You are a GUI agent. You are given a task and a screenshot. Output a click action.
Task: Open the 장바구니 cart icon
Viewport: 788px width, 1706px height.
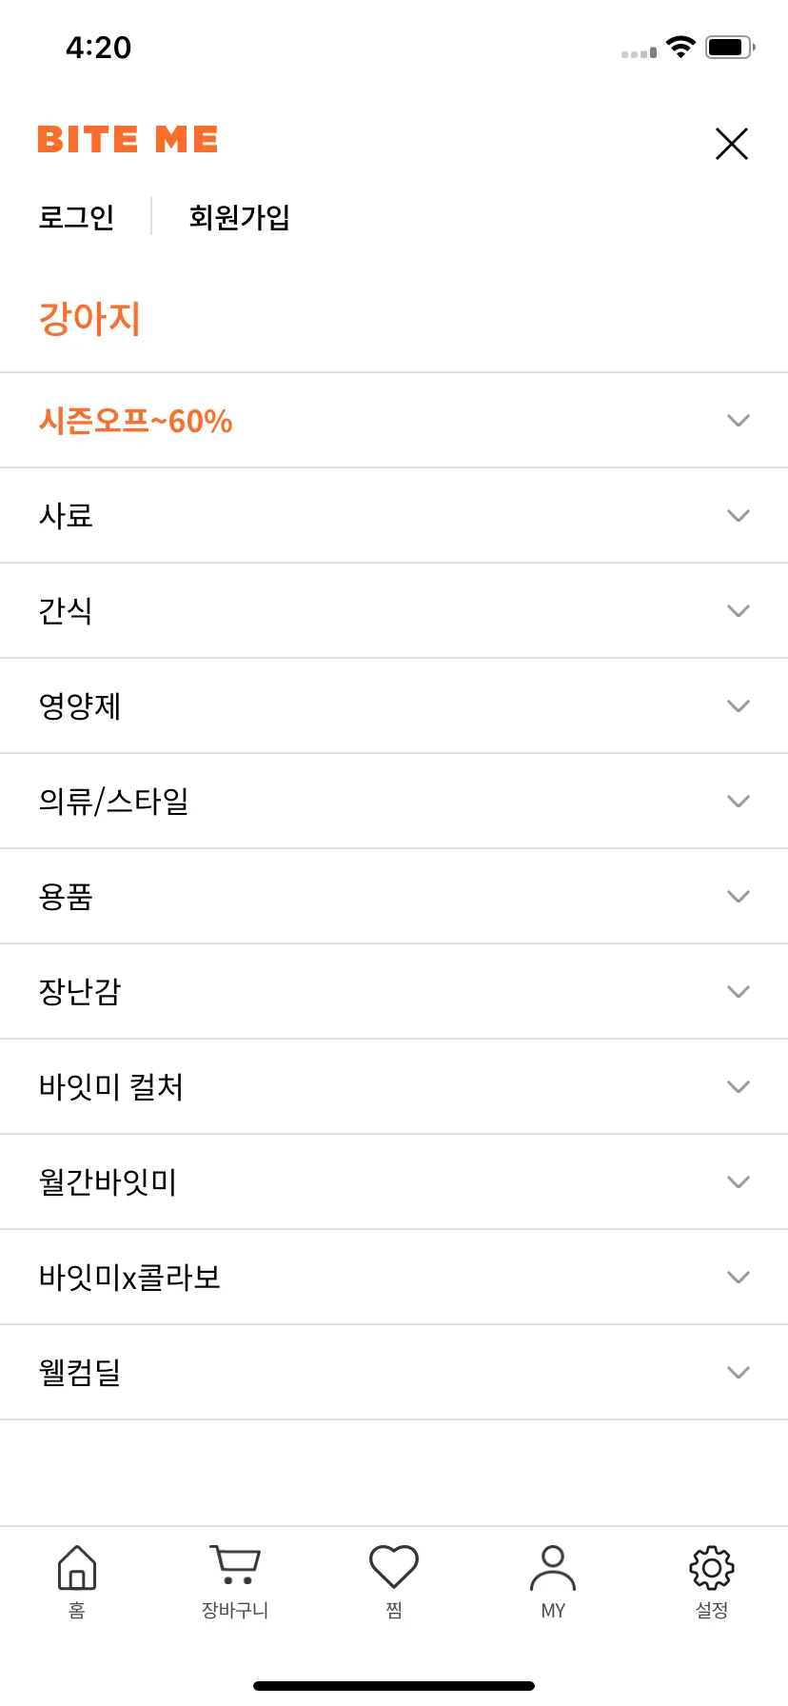click(235, 1565)
